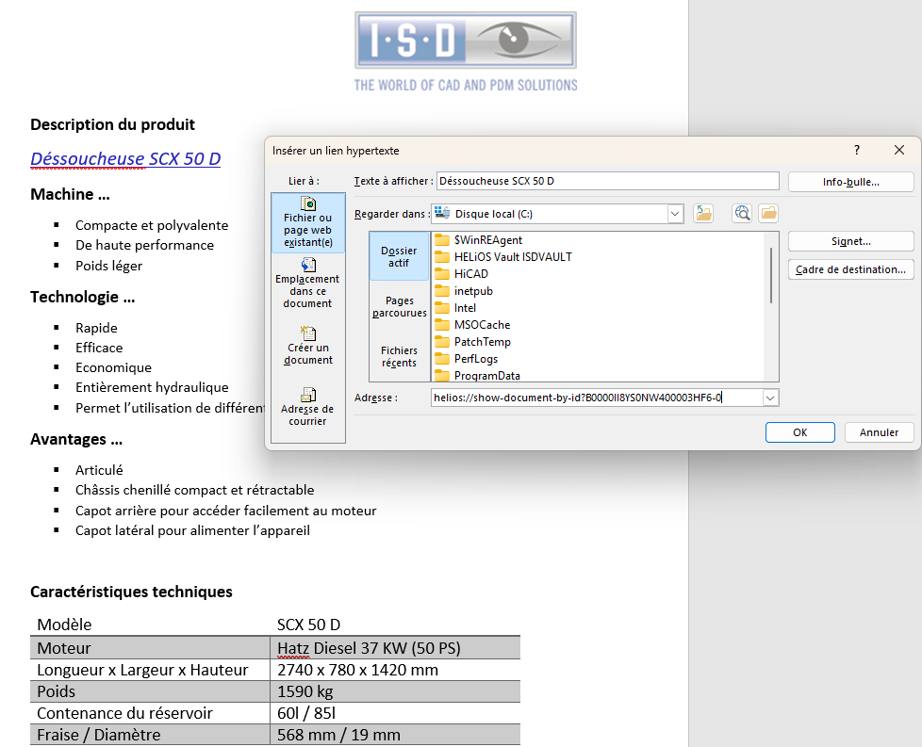Open the help question mark button
The height and width of the screenshot is (747, 922).
pyautogui.click(x=857, y=151)
